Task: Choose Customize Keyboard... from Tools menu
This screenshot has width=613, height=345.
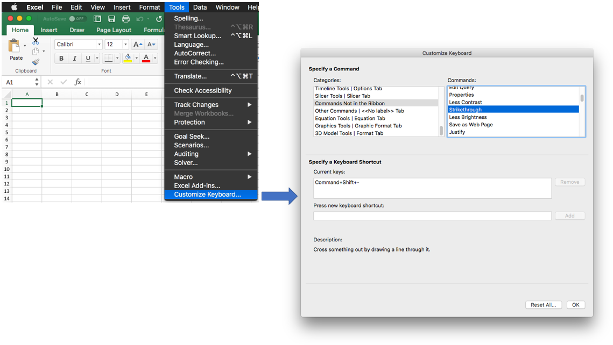Action: point(211,195)
